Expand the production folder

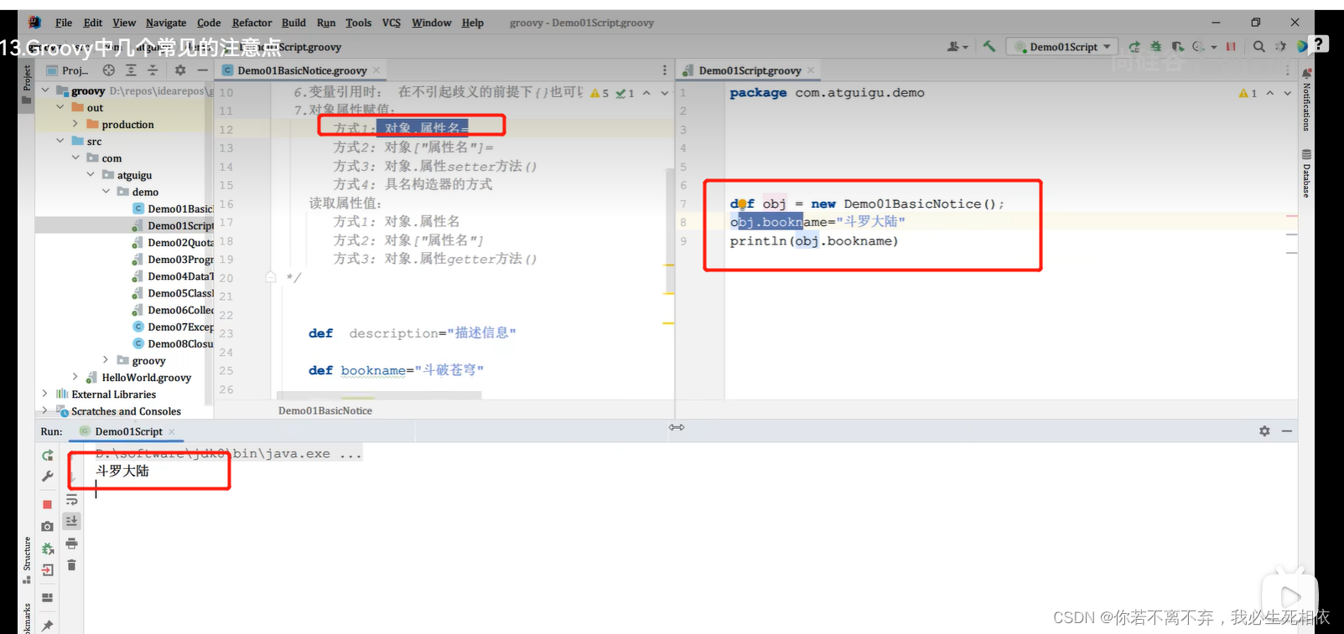(75, 124)
